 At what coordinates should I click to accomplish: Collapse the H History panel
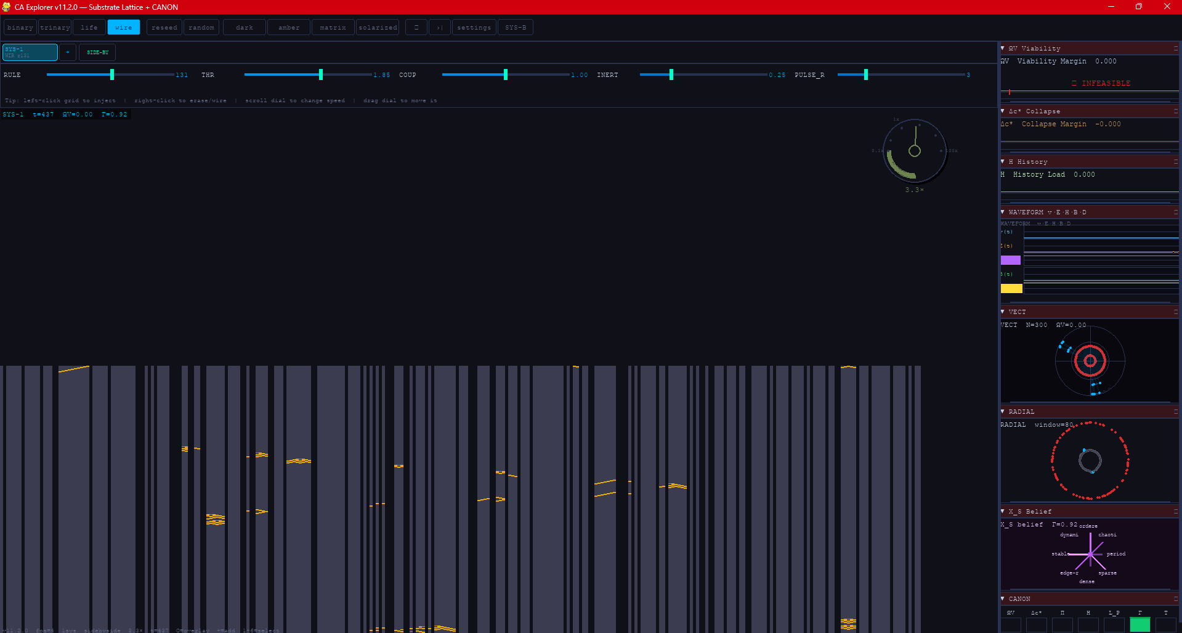[1003, 161]
